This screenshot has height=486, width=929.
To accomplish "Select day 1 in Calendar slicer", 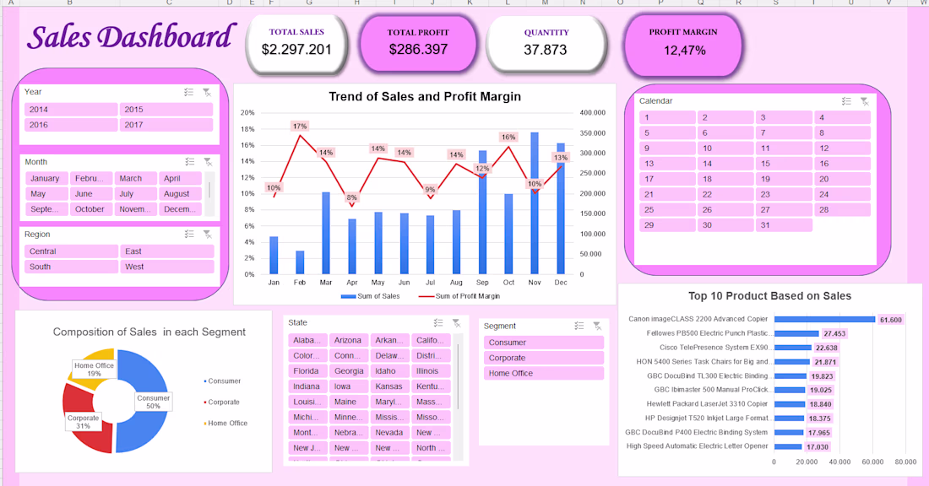I will [x=668, y=118].
